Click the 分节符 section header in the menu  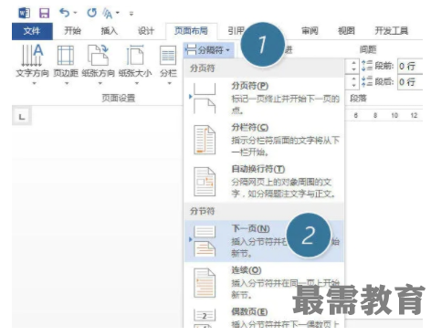[x=203, y=211]
